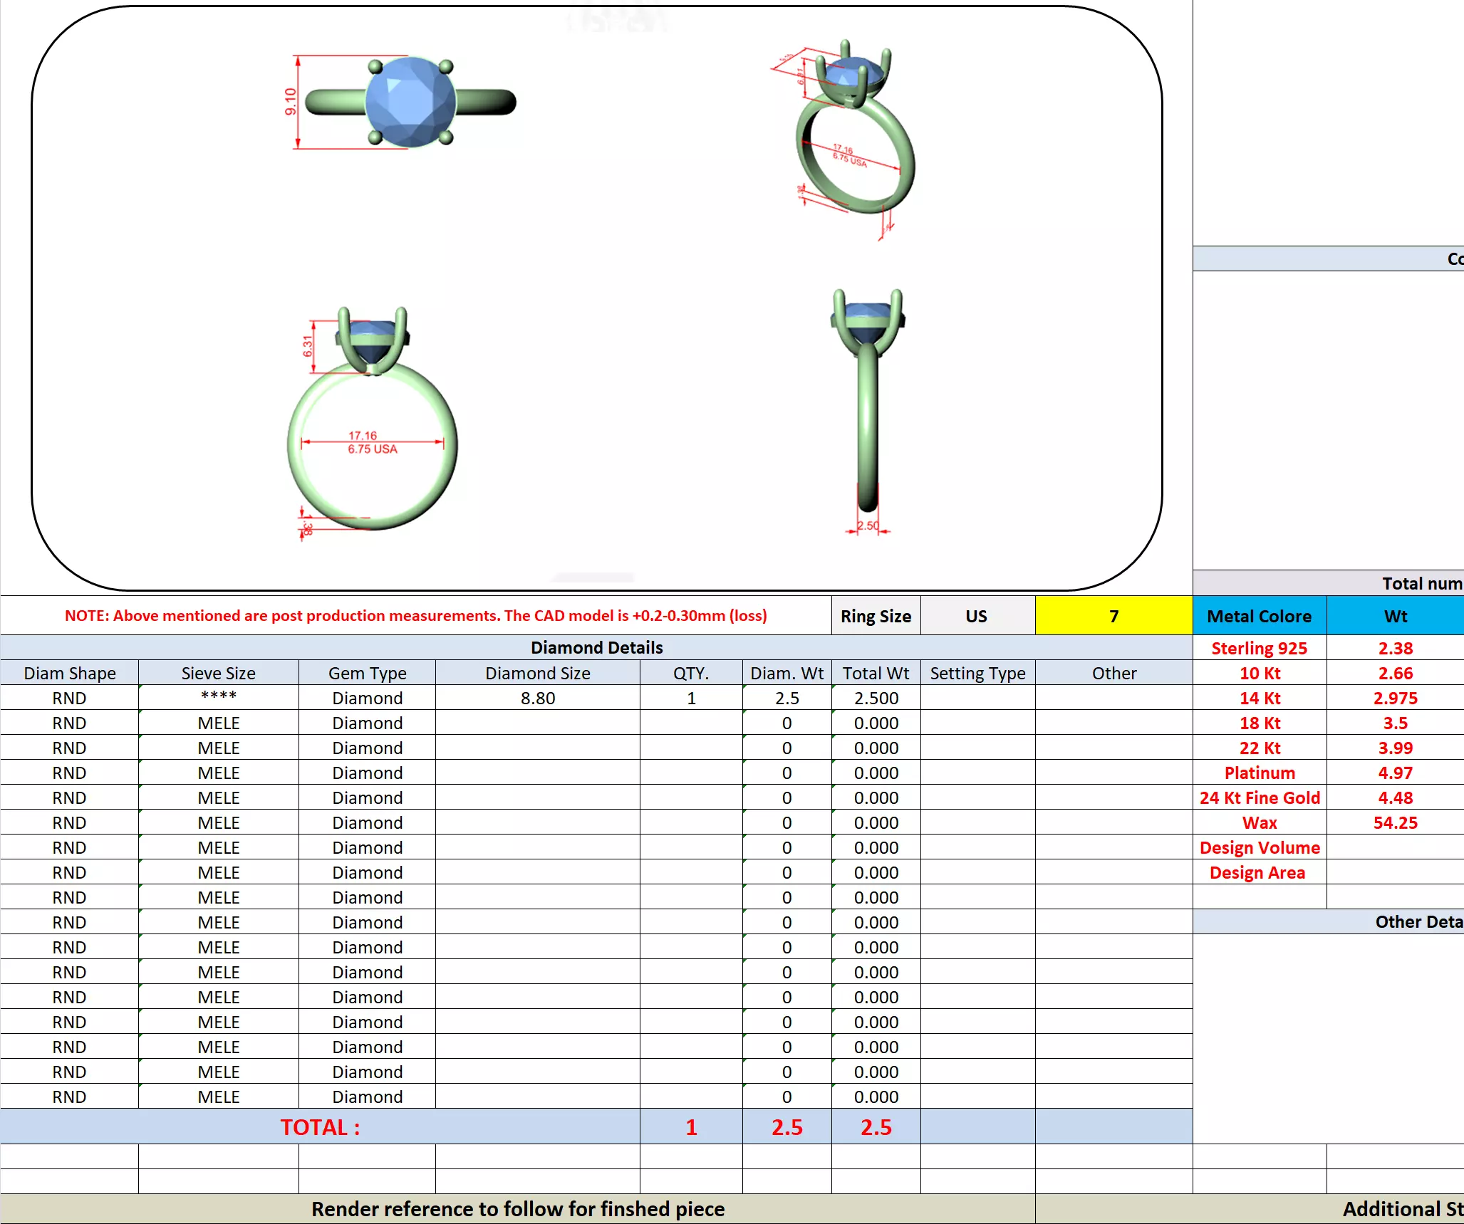Screen dimensions: 1464x1224
Task: Click the red post production NOTE text
Action: click(415, 616)
